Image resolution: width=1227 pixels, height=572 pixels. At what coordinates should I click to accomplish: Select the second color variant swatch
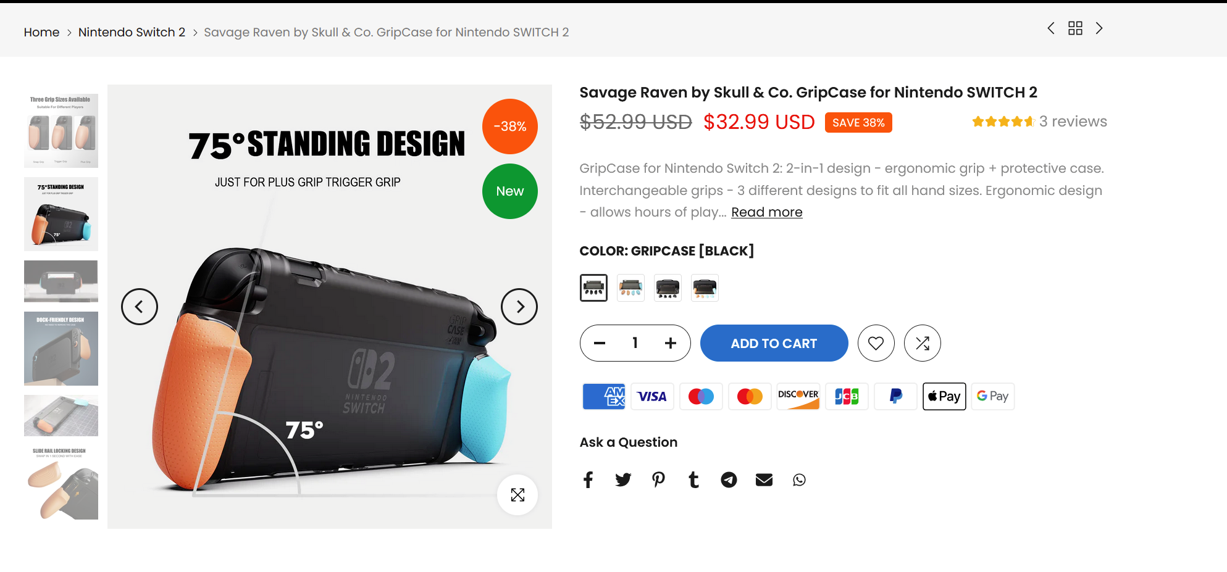coord(630,288)
